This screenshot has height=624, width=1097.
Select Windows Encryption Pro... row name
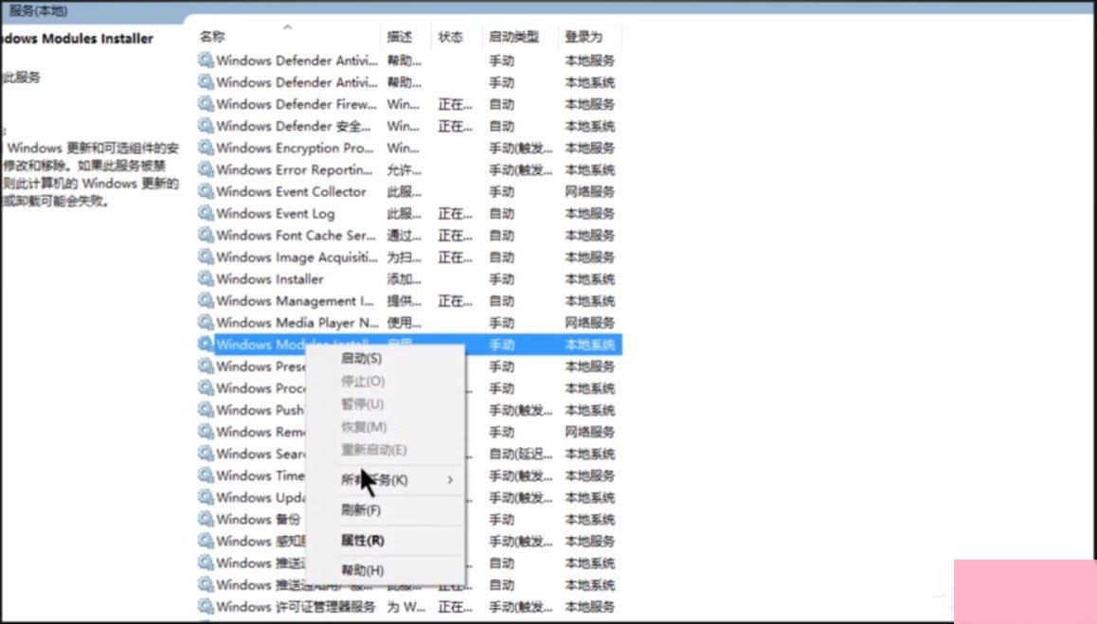(296, 148)
